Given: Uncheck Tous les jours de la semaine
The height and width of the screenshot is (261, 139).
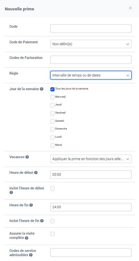Looking at the screenshot, I should 53,89.
